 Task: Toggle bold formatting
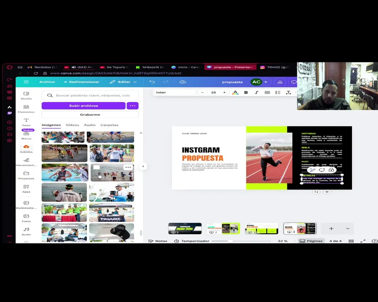246,92
